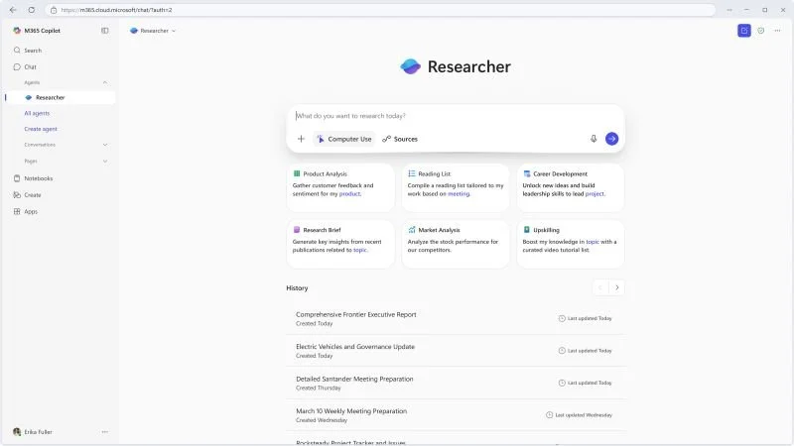Click the 'project' placeholder link
This screenshot has height=446, width=794.
click(x=595, y=194)
